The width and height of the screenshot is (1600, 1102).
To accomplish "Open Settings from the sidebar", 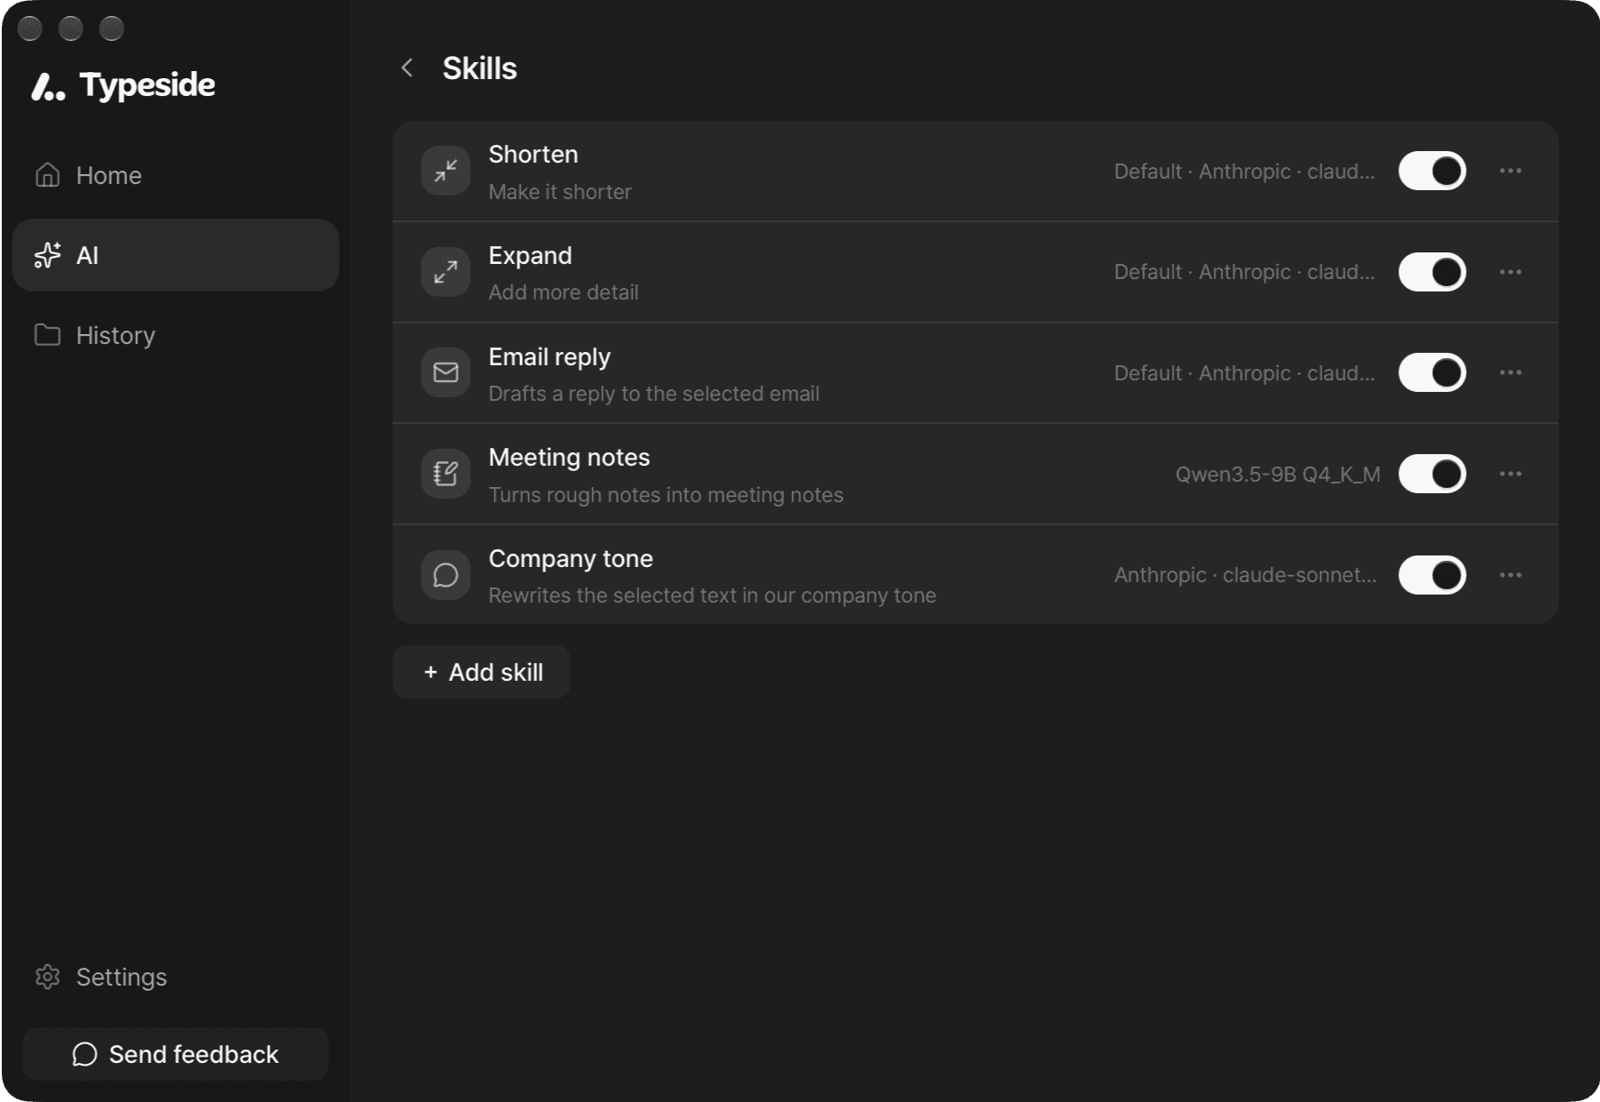I will coord(176,977).
